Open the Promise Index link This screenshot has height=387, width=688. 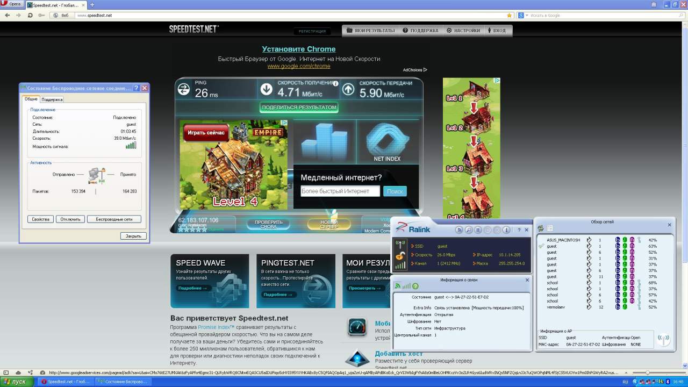tap(216, 327)
